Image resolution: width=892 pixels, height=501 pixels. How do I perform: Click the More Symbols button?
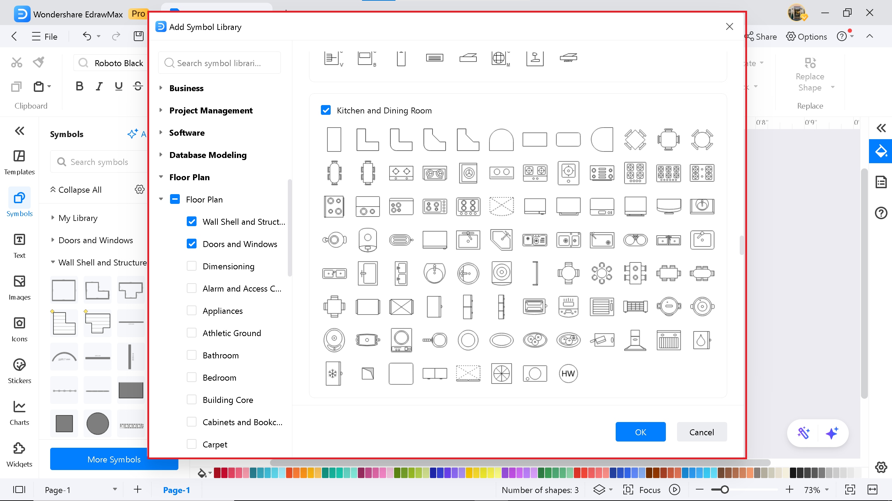click(114, 459)
